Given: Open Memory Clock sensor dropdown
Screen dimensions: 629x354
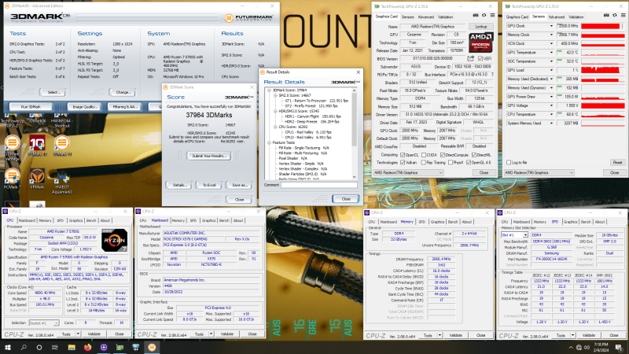Looking at the screenshot, I should [551, 35].
